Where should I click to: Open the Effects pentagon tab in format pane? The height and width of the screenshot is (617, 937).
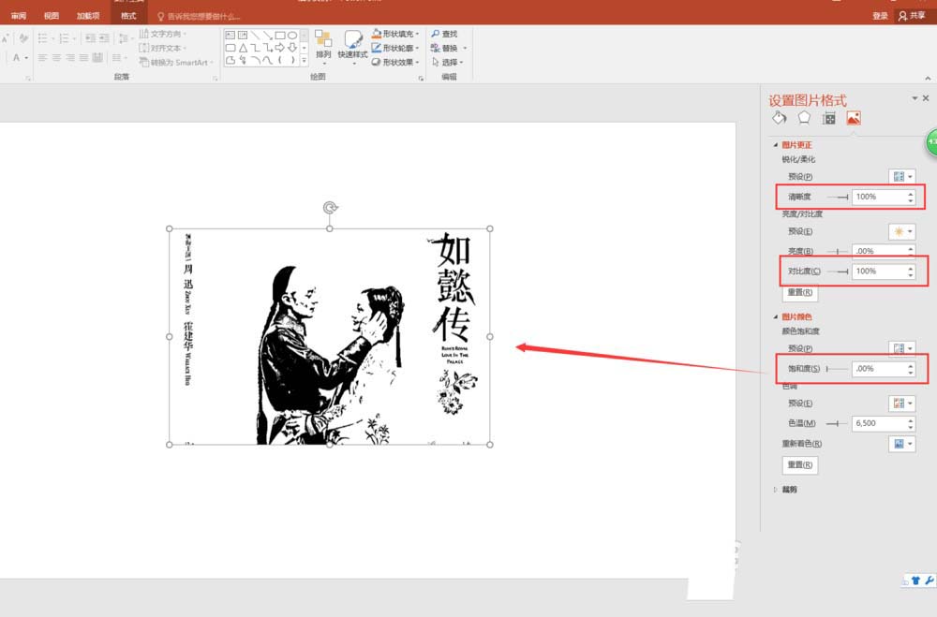(x=804, y=118)
